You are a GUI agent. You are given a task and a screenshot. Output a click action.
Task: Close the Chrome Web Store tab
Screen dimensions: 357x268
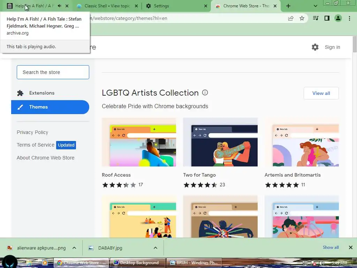[275, 6]
